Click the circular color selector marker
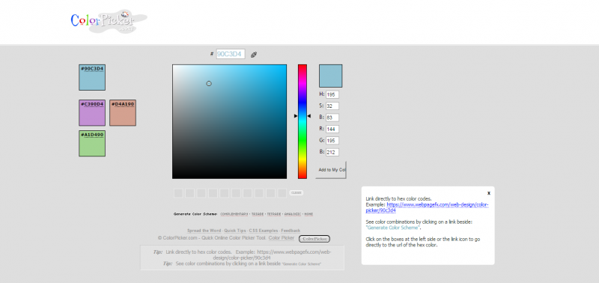The width and height of the screenshot is (599, 283). pos(209,84)
